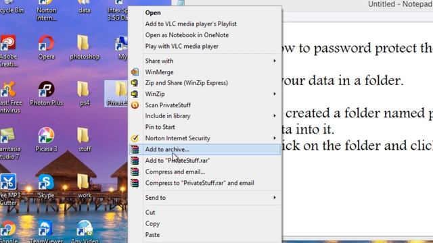Viewport: 433px width, 243px height.
Task: Expand the Share with submenu arrow
Action: pos(275,61)
